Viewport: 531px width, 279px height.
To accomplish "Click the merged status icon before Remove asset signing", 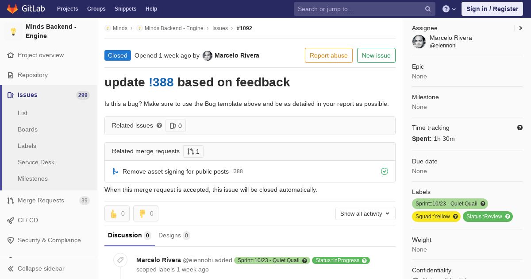I will click(x=115, y=171).
